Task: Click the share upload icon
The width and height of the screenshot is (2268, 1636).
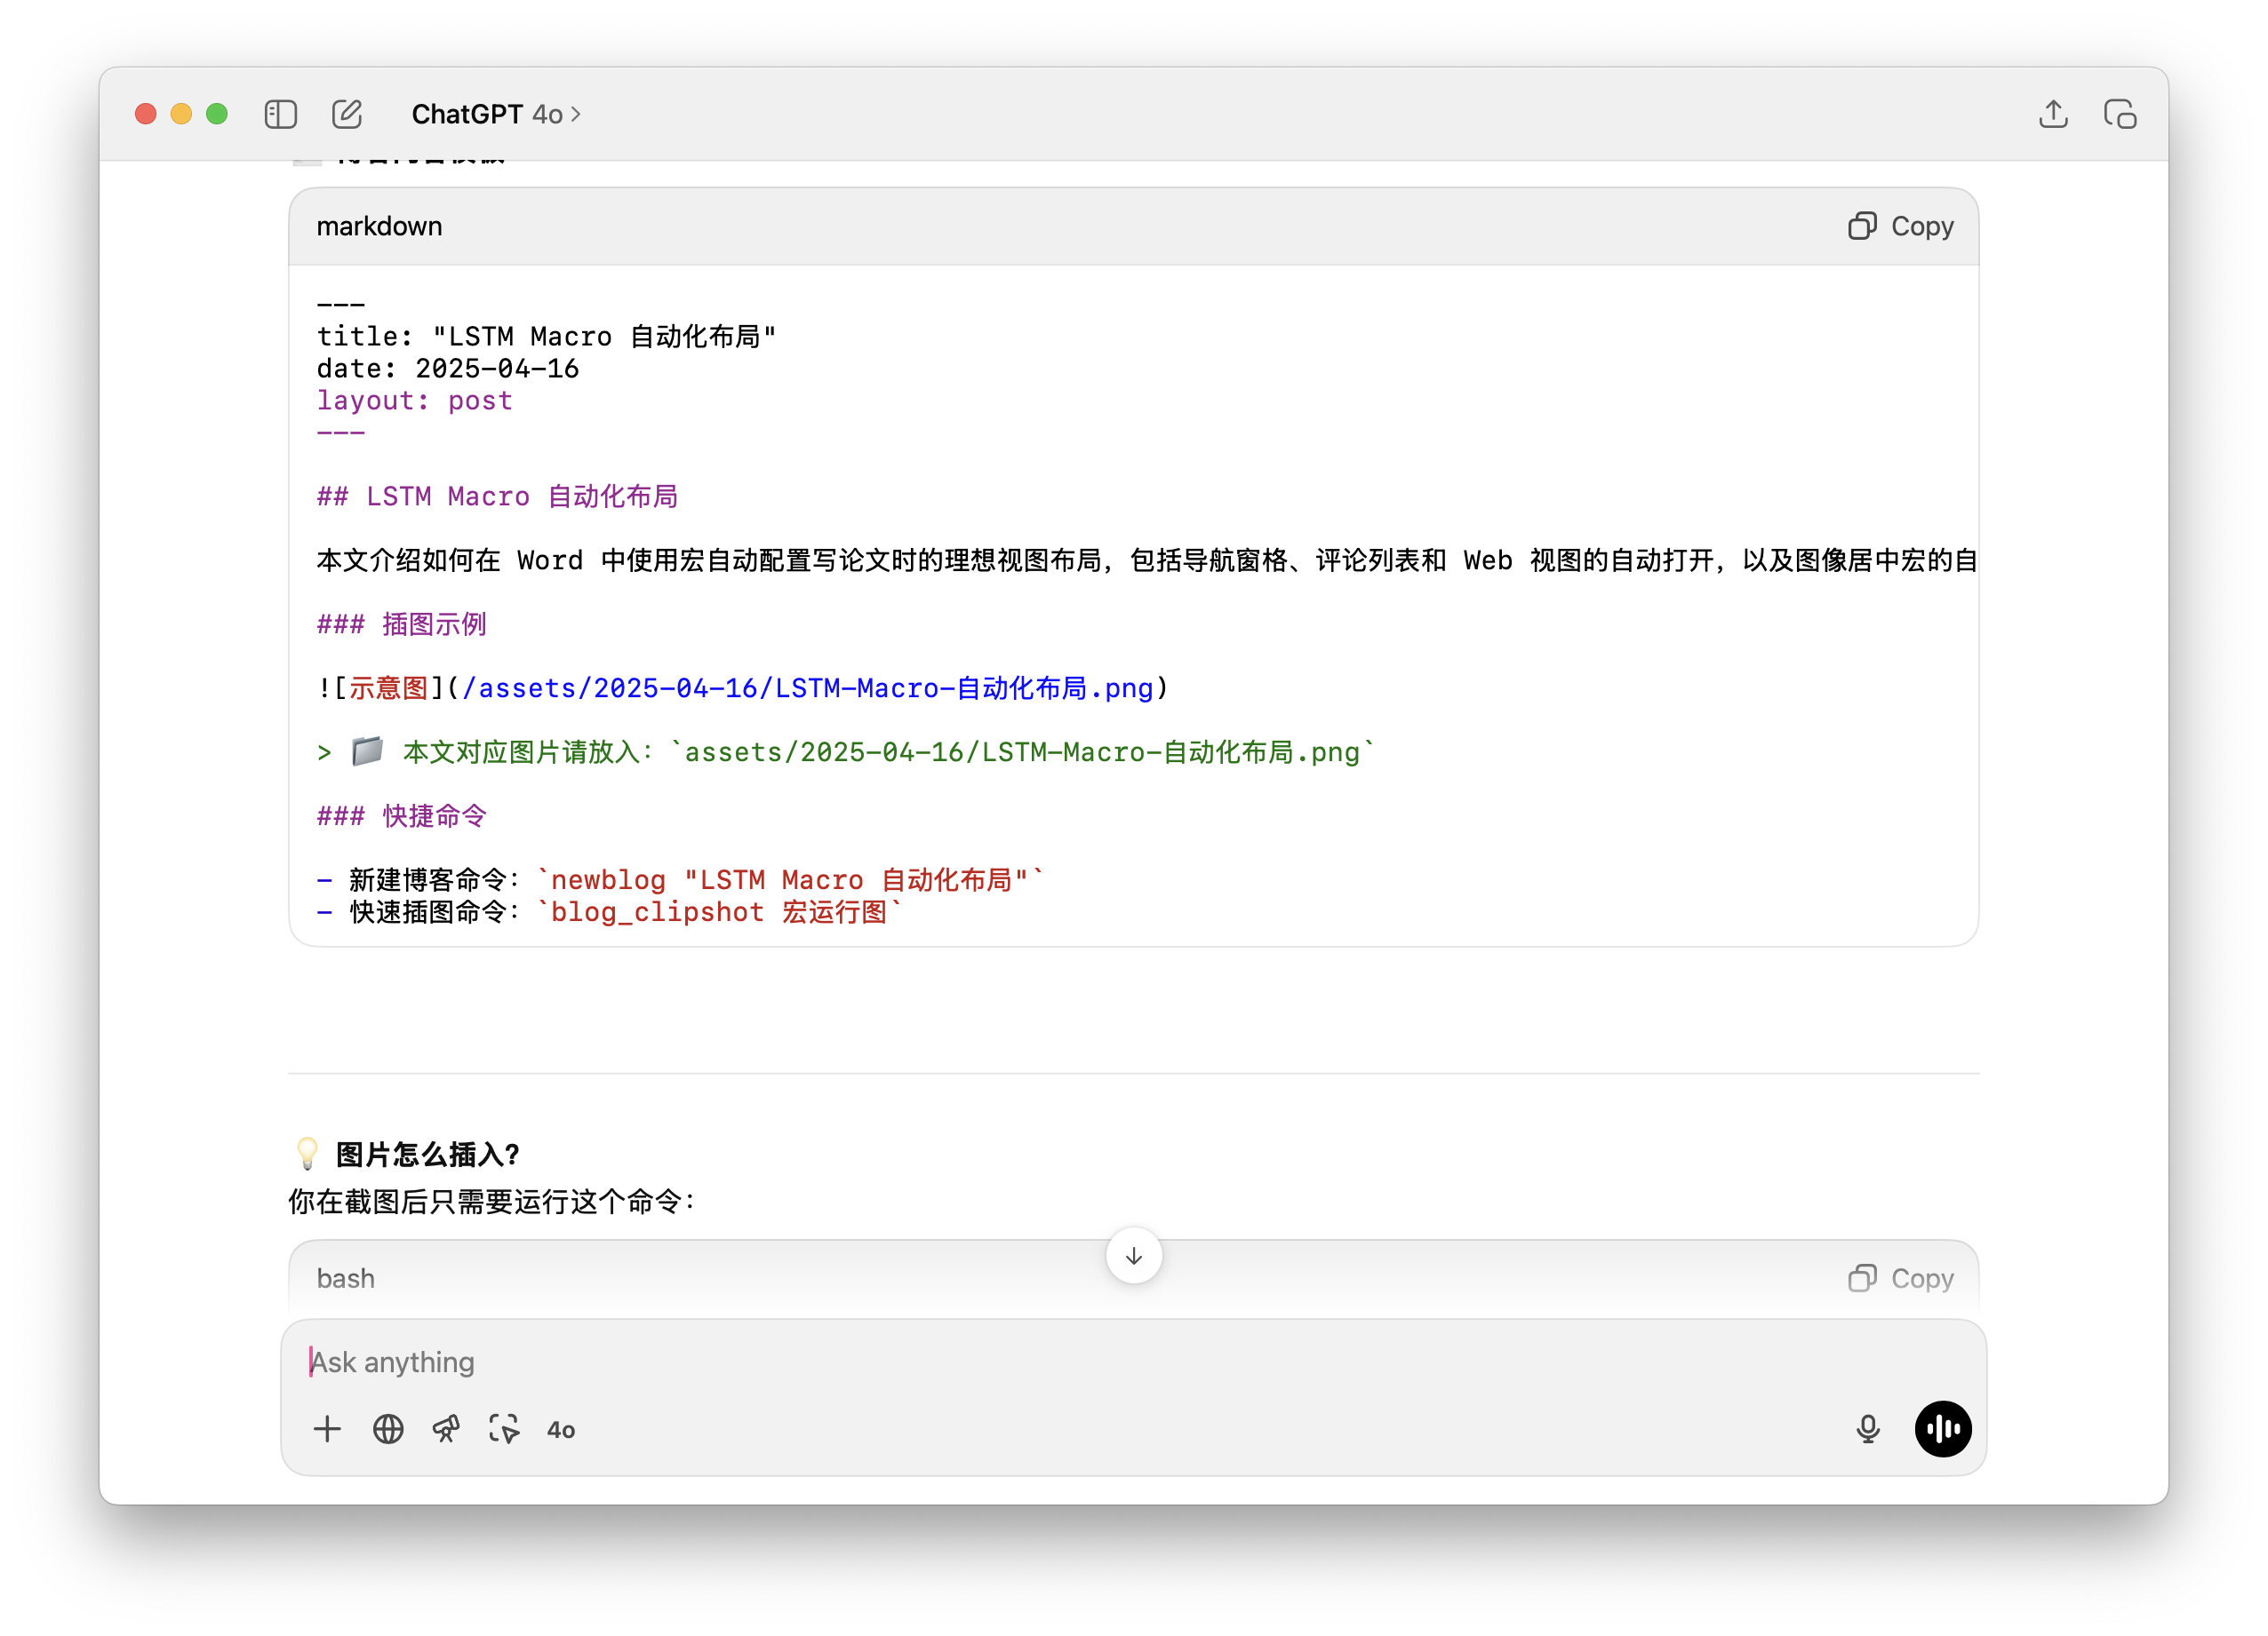Action: (x=2053, y=114)
